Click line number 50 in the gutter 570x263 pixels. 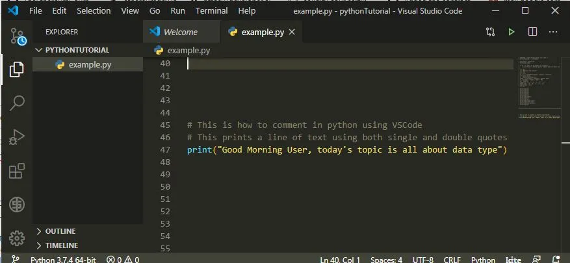165,187
